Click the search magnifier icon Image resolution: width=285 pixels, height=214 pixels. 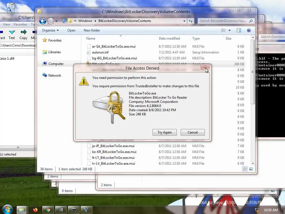(x=251, y=21)
